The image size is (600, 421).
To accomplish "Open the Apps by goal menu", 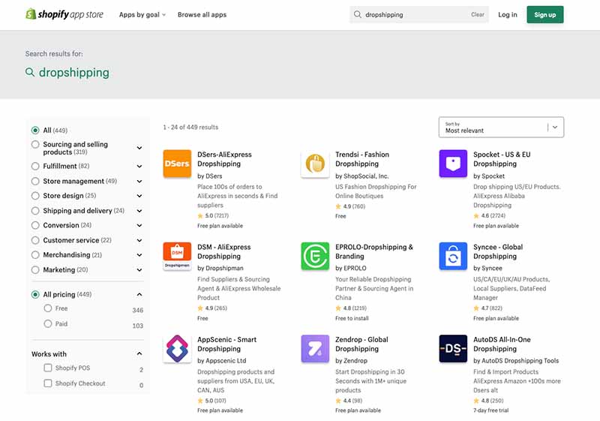I will pos(142,14).
